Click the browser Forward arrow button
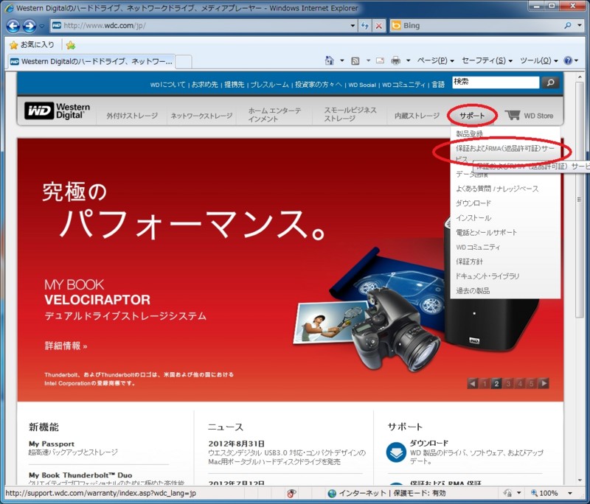Image resolution: width=590 pixels, height=504 pixels. [x=29, y=26]
